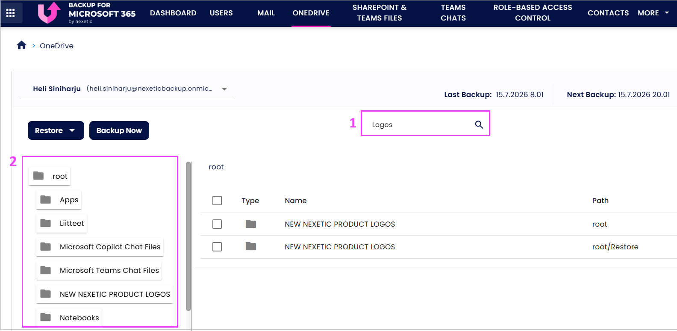Open the TEAMS CHATS tab
Screen dimensions: 677x331
coord(453,13)
